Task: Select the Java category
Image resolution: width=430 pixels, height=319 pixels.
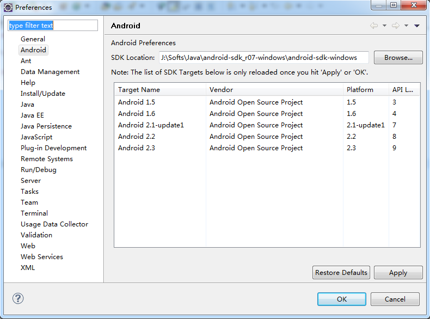Action: pyautogui.click(x=27, y=105)
